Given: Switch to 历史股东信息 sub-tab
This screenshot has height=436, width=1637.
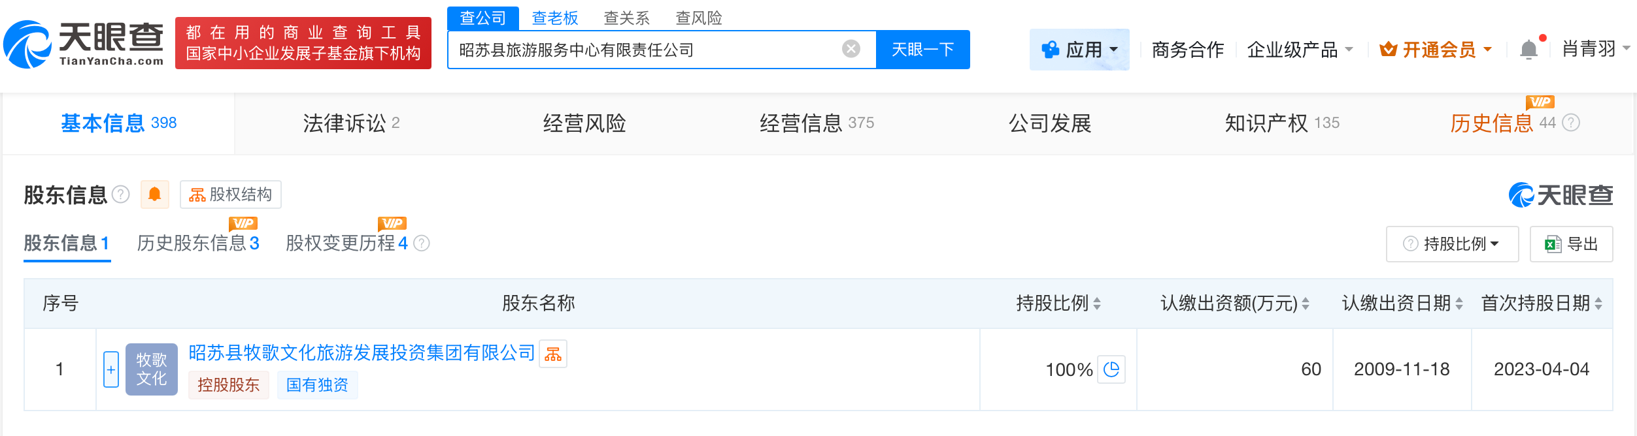Looking at the screenshot, I should pyautogui.click(x=198, y=243).
